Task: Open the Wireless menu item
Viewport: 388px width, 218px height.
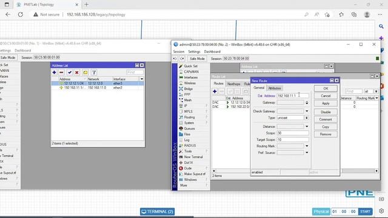Action: 190,83
